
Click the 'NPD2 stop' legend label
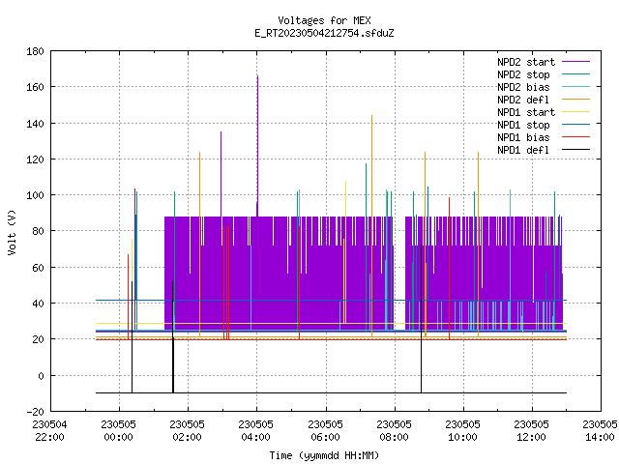(x=523, y=74)
